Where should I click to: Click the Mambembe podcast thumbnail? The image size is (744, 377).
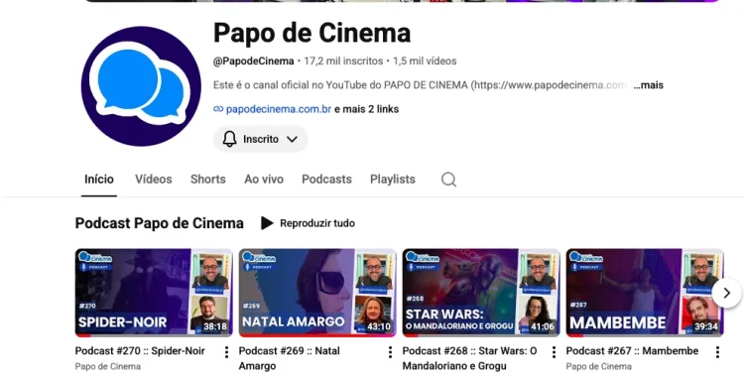(x=645, y=293)
